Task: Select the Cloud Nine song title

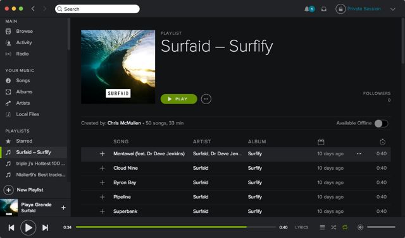Action: click(x=125, y=168)
